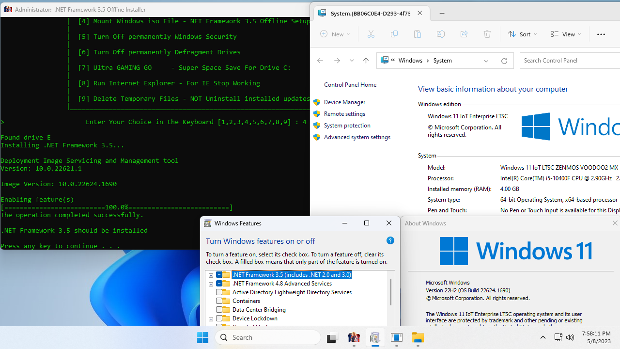Open address bar history dropdown
The width and height of the screenshot is (620, 349).
(x=486, y=61)
